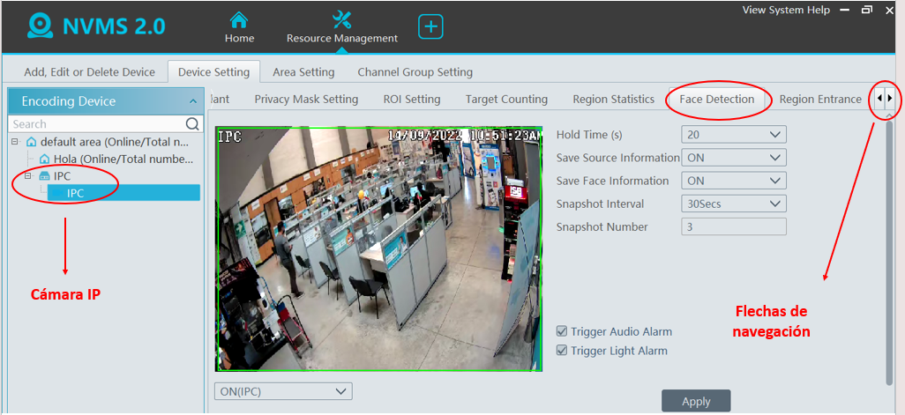Switch to the Face Detection tab
The width and height of the screenshot is (905, 415).
[x=716, y=100]
